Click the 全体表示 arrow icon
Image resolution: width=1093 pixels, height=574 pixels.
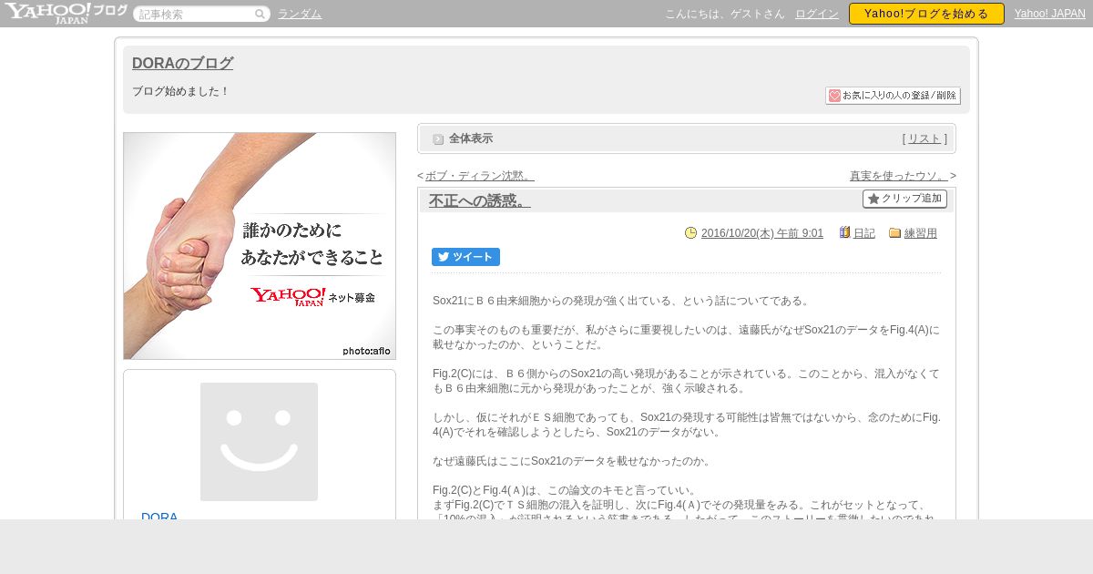pyautogui.click(x=438, y=139)
